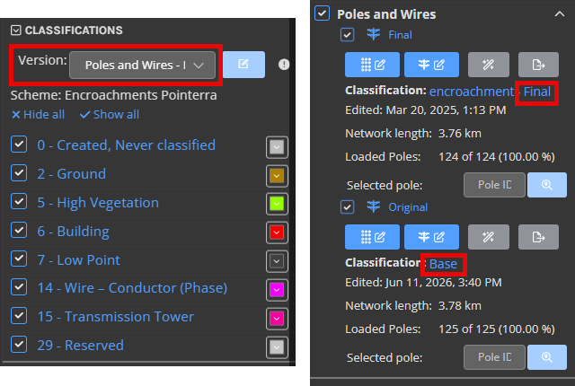Open point grid edit tool under Final
575x386 pixels.
pos(372,65)
